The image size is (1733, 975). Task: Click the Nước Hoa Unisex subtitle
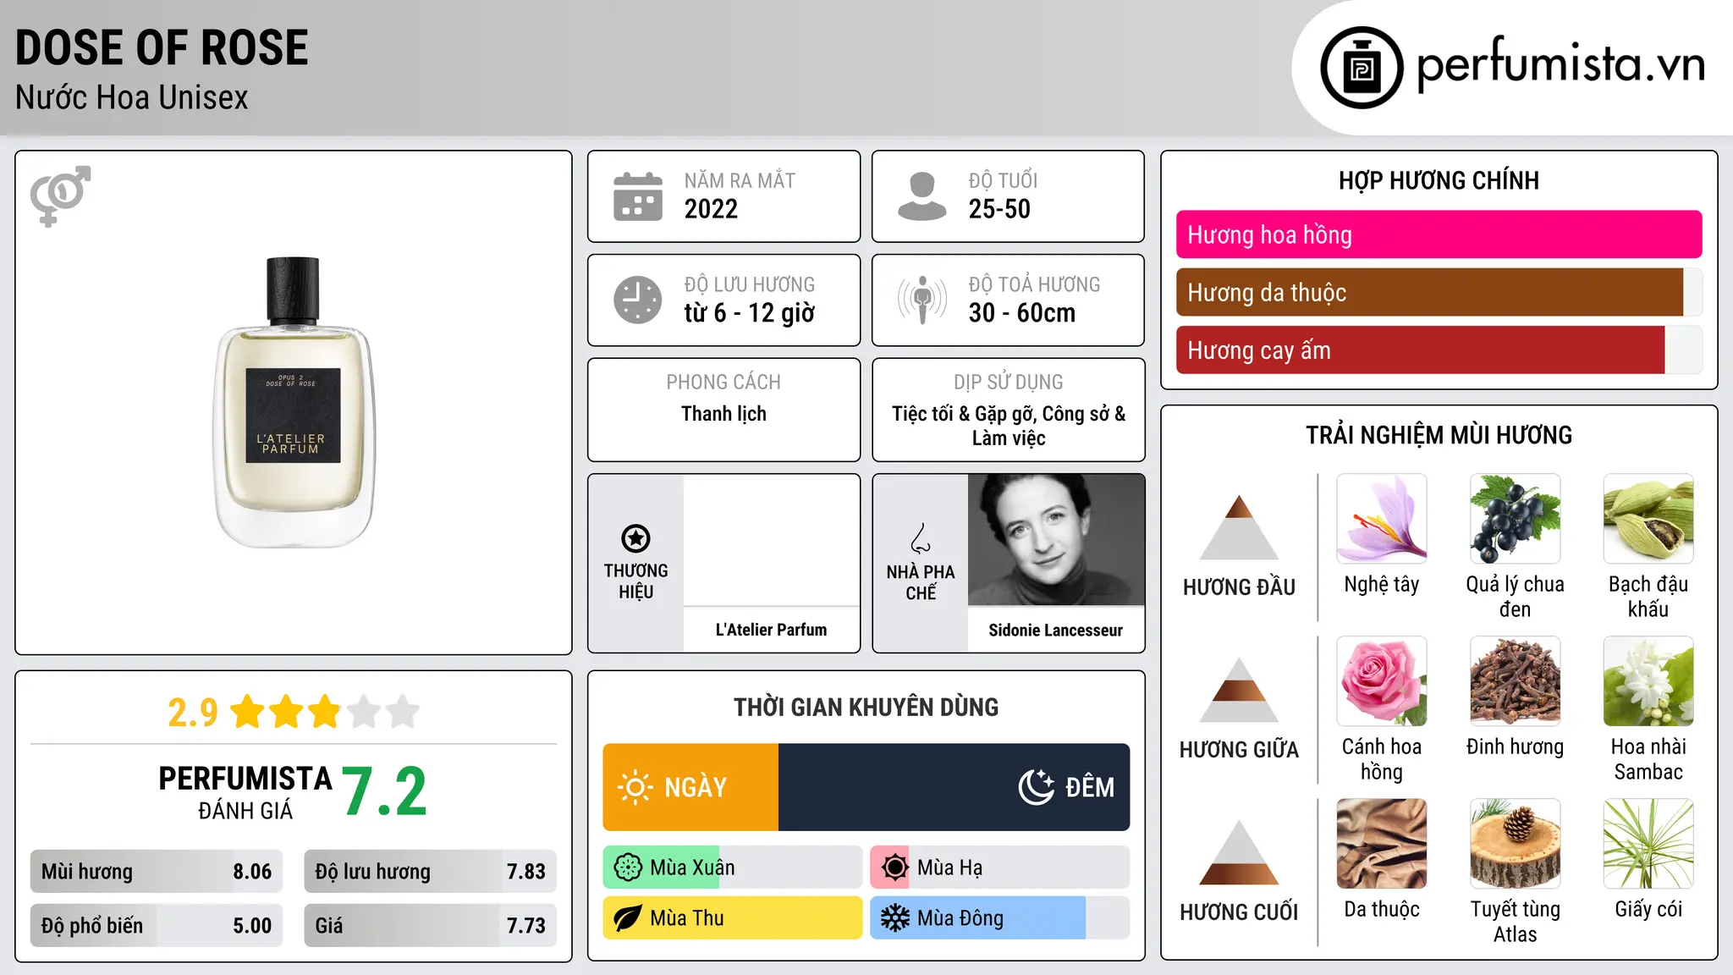(x=131, y=98)
